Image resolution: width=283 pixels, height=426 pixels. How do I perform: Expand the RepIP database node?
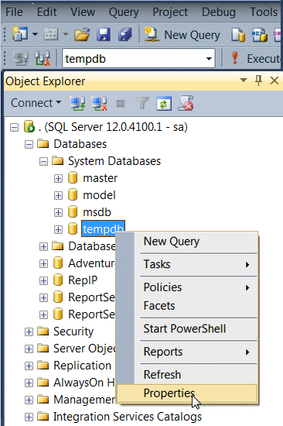(x=43, y=280)
